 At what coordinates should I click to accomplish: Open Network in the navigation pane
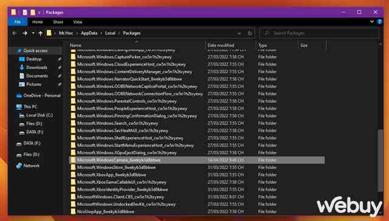point(31,166)
